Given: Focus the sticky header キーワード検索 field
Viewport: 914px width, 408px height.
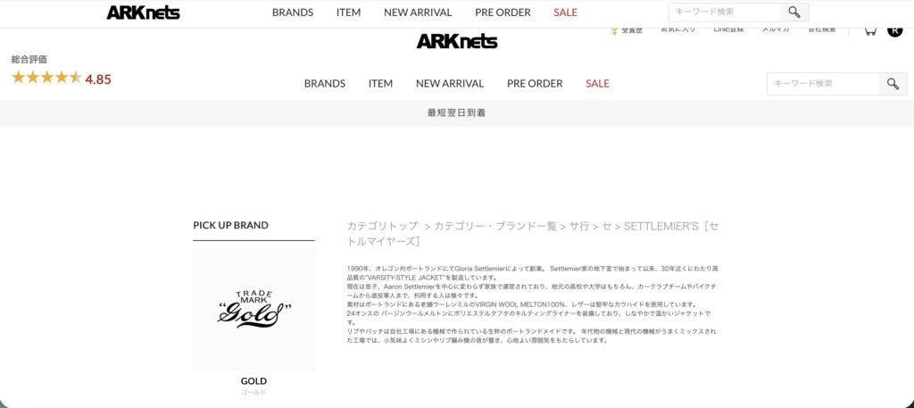Looking at the screenshot, I should coord(725,12).
